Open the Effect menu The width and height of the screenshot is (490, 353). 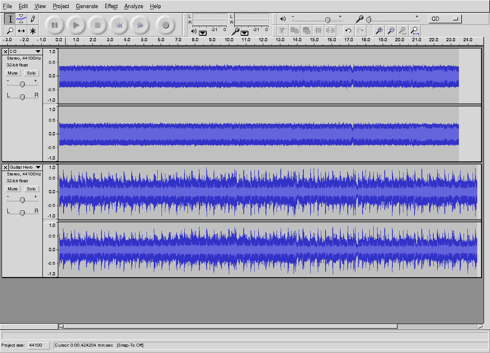111,6
